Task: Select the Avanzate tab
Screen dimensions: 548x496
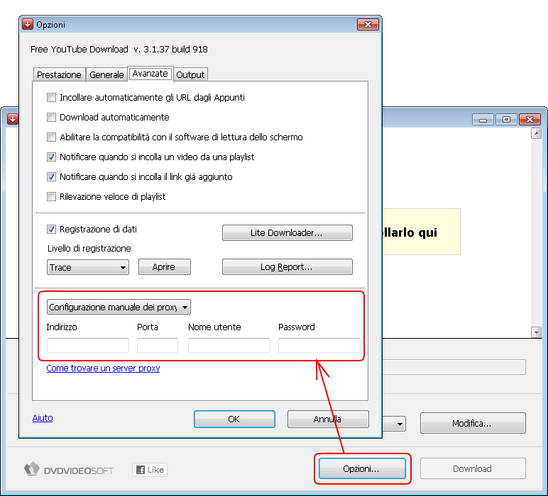Action: pyautogui.click(x=150, y=74)
